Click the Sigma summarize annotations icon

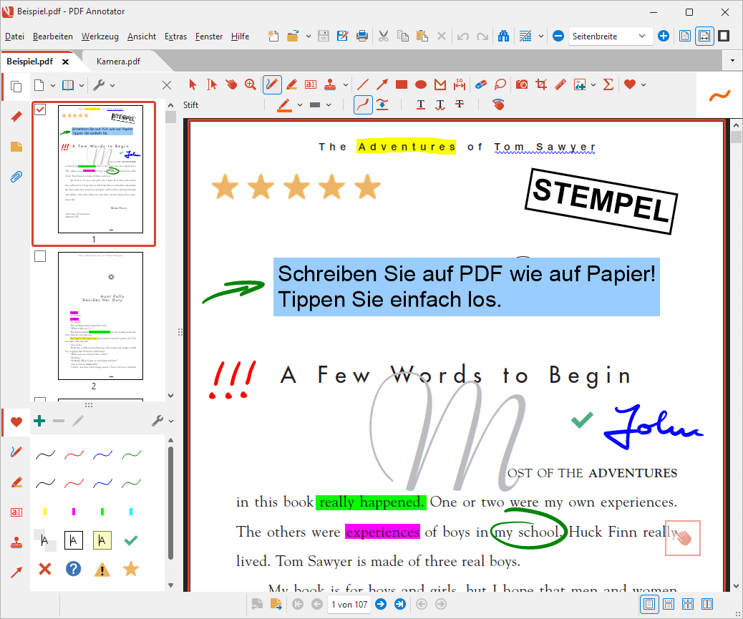608,84
